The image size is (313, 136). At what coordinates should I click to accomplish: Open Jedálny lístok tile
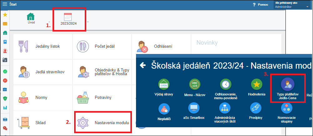click(43, 46)
